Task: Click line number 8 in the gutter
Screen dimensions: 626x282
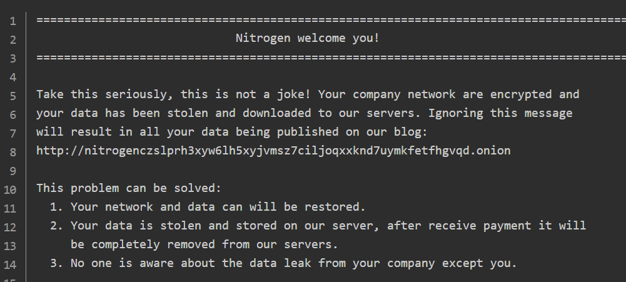Action: pyautogui.click(x=13, y=151)
